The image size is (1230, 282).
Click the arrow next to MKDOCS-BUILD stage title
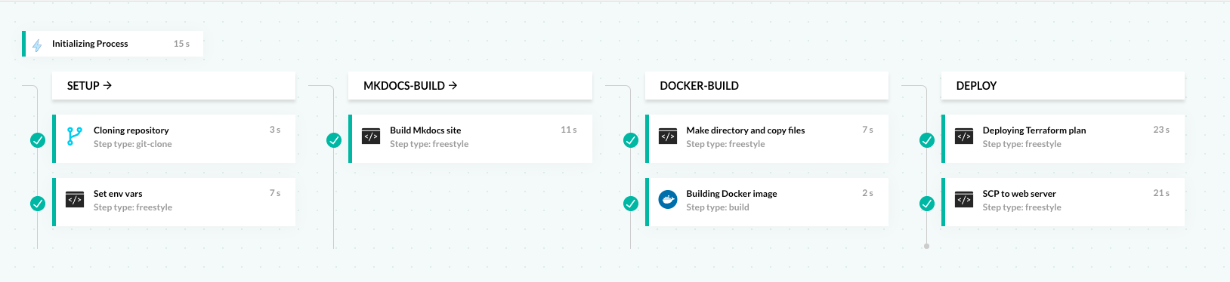pyautogui.click(x=453, y=85)
